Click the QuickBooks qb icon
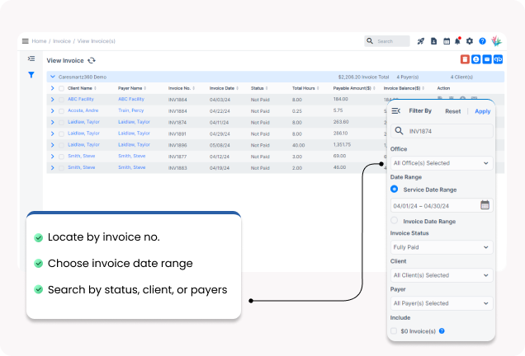This screenshot has height=356, width=525. (498, 59)
